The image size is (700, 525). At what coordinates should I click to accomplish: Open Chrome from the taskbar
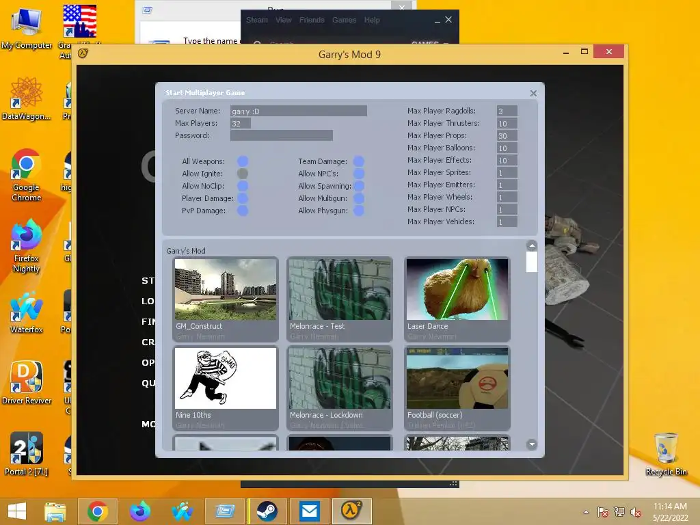[x=97, y=511]
